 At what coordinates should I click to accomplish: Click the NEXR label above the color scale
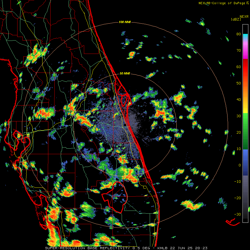pos(244,17)
